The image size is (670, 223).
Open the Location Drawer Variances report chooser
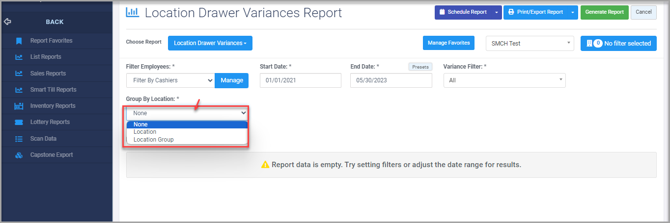pos(210,43)
